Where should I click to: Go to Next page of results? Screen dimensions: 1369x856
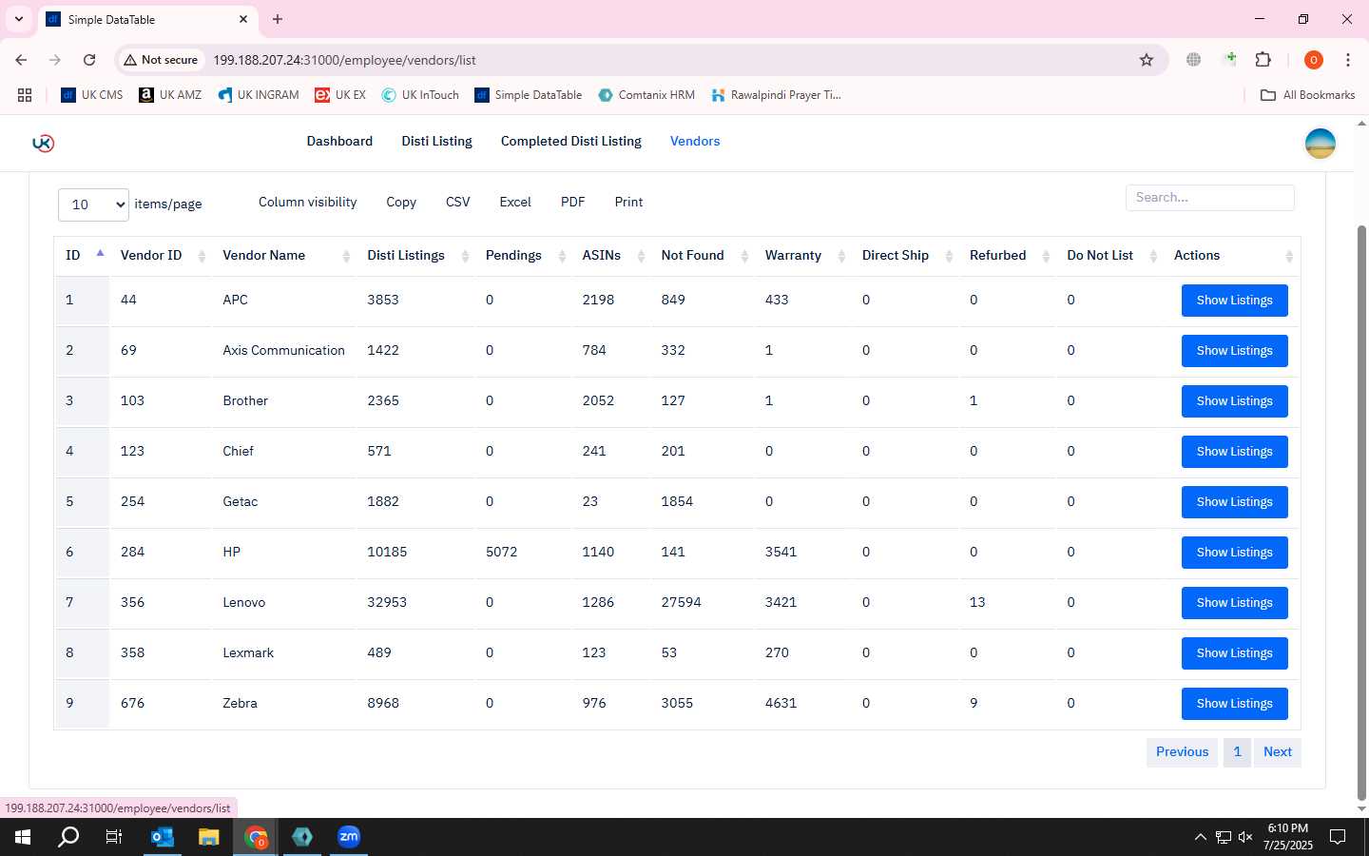click(1277, 752)
